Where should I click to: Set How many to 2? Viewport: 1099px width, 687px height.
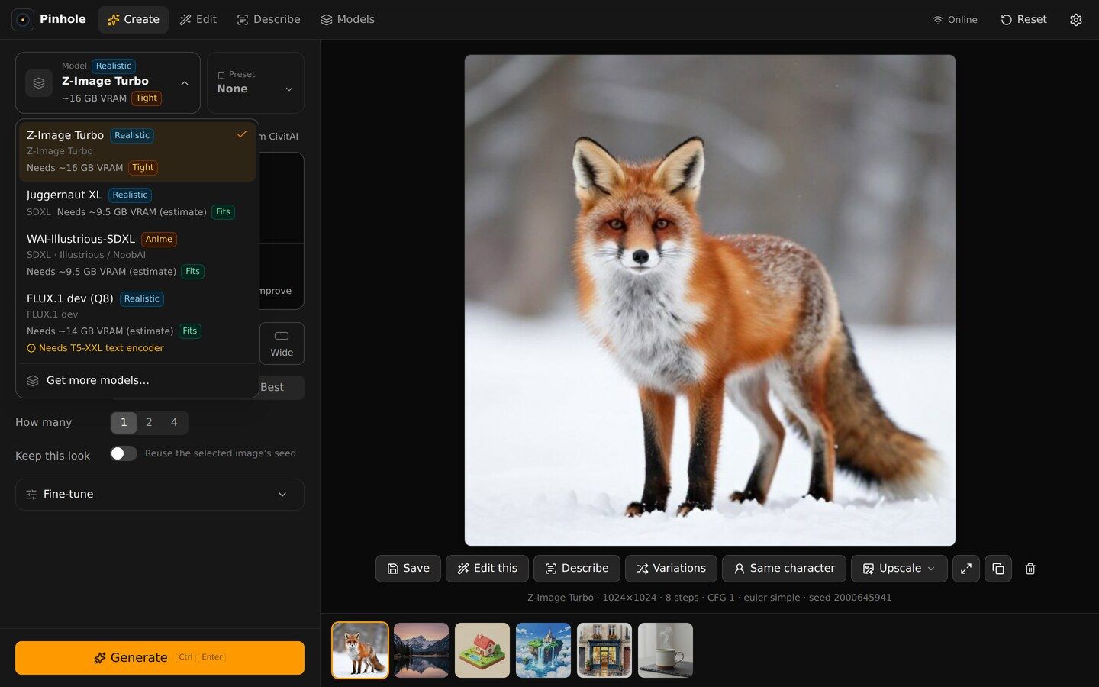149,422
